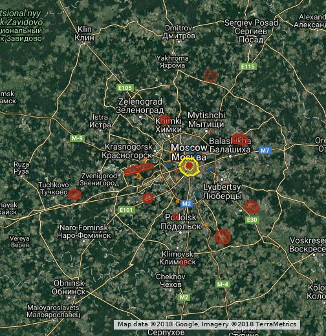Viewport: 326px width, 336px height.
Task: Click the M-9 highway shield
Action: pyautogui.click(x=77, y=138)
